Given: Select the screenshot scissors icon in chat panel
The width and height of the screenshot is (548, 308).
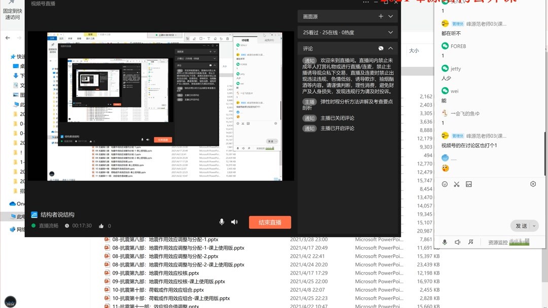Looking at the screenshot, I should (456, 184).
